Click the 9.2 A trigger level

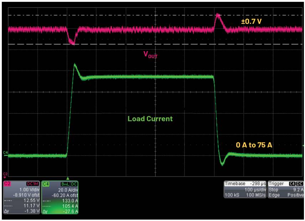[298, 189]
